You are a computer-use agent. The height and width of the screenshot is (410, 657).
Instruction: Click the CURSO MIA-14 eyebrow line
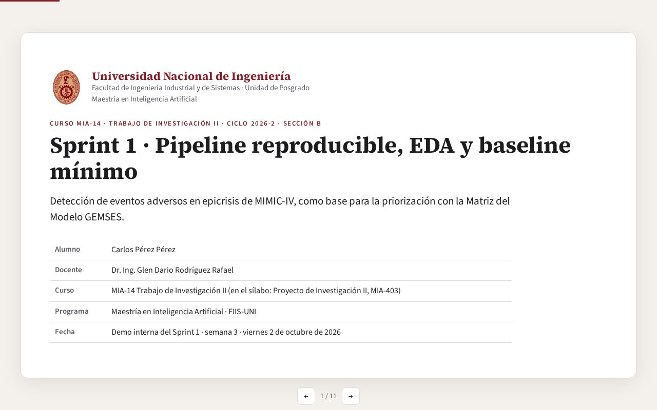(185, 124)
